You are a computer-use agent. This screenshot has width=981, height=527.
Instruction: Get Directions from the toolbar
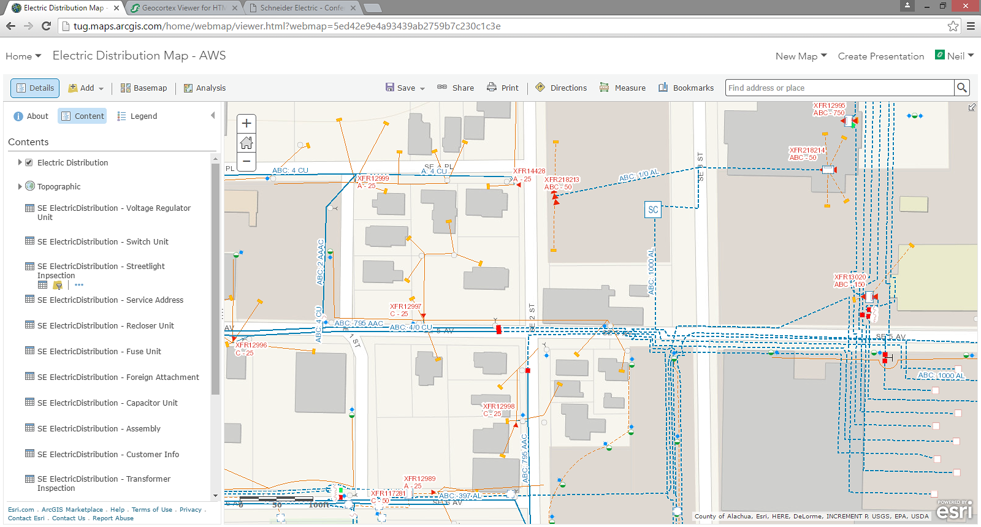coord(561,88)
